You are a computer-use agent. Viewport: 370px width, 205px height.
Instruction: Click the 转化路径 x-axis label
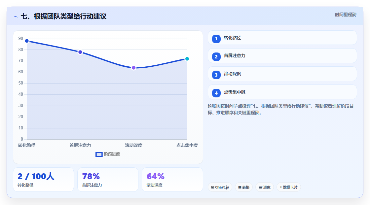(x=27, y=145)
